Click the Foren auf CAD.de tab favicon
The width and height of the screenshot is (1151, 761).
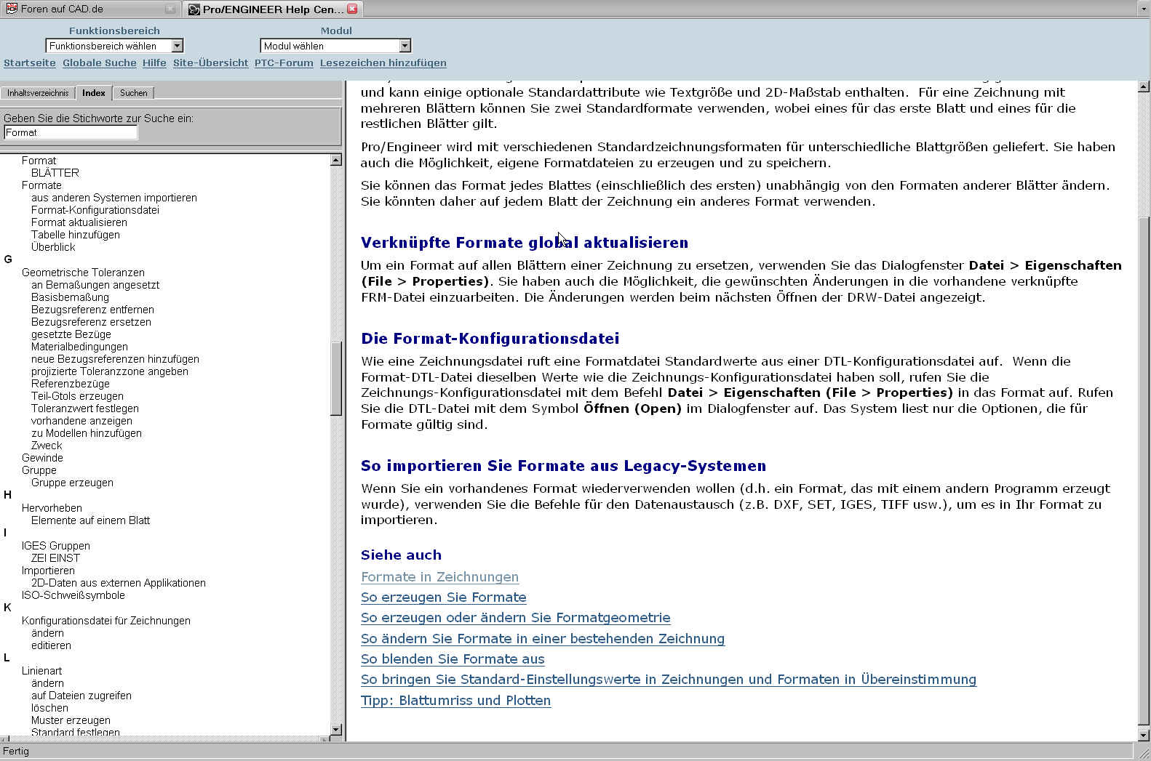click(12, 9)
